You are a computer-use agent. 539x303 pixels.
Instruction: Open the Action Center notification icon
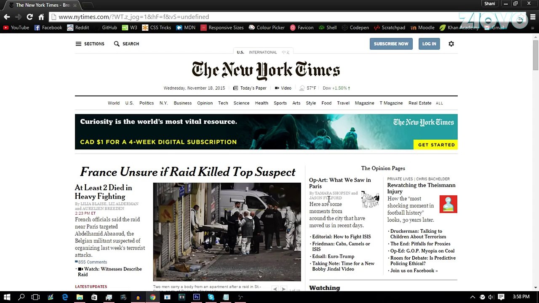(501, 297)
